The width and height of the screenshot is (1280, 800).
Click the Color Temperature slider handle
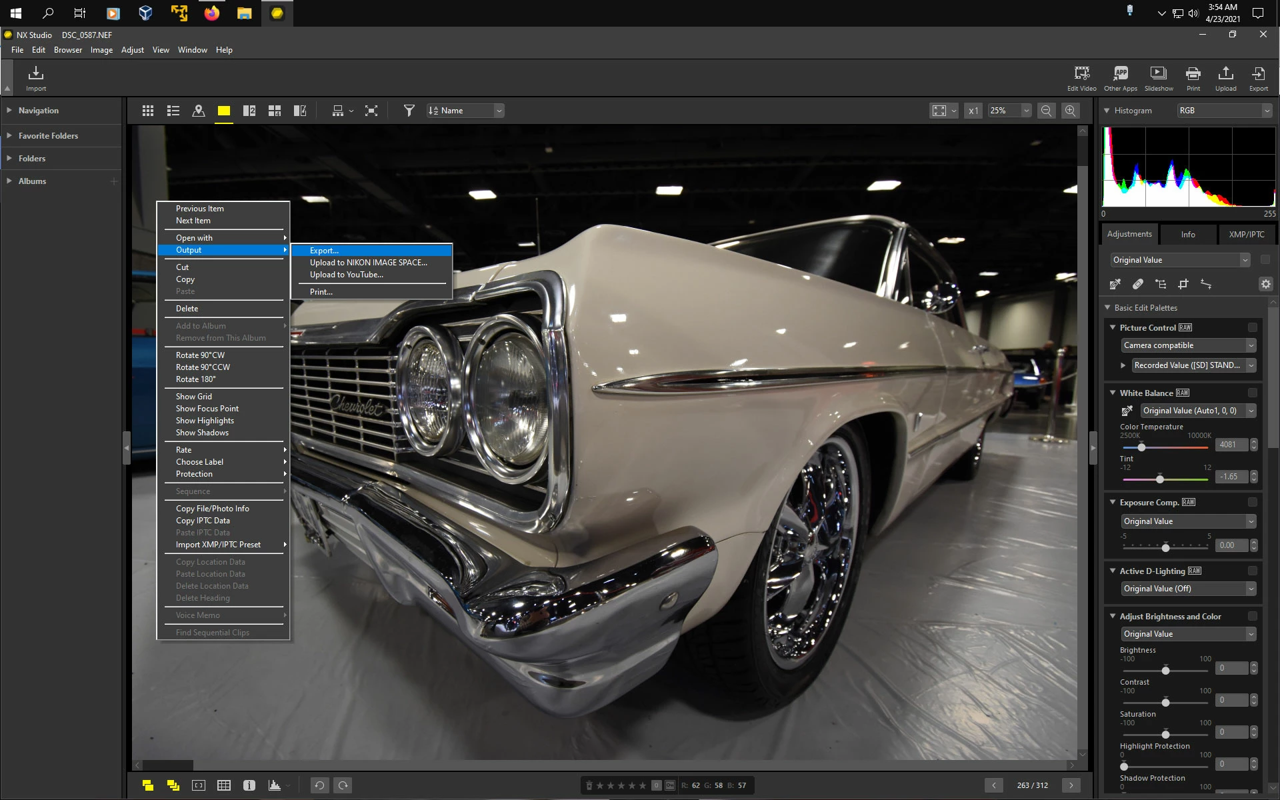[1141, 447]
